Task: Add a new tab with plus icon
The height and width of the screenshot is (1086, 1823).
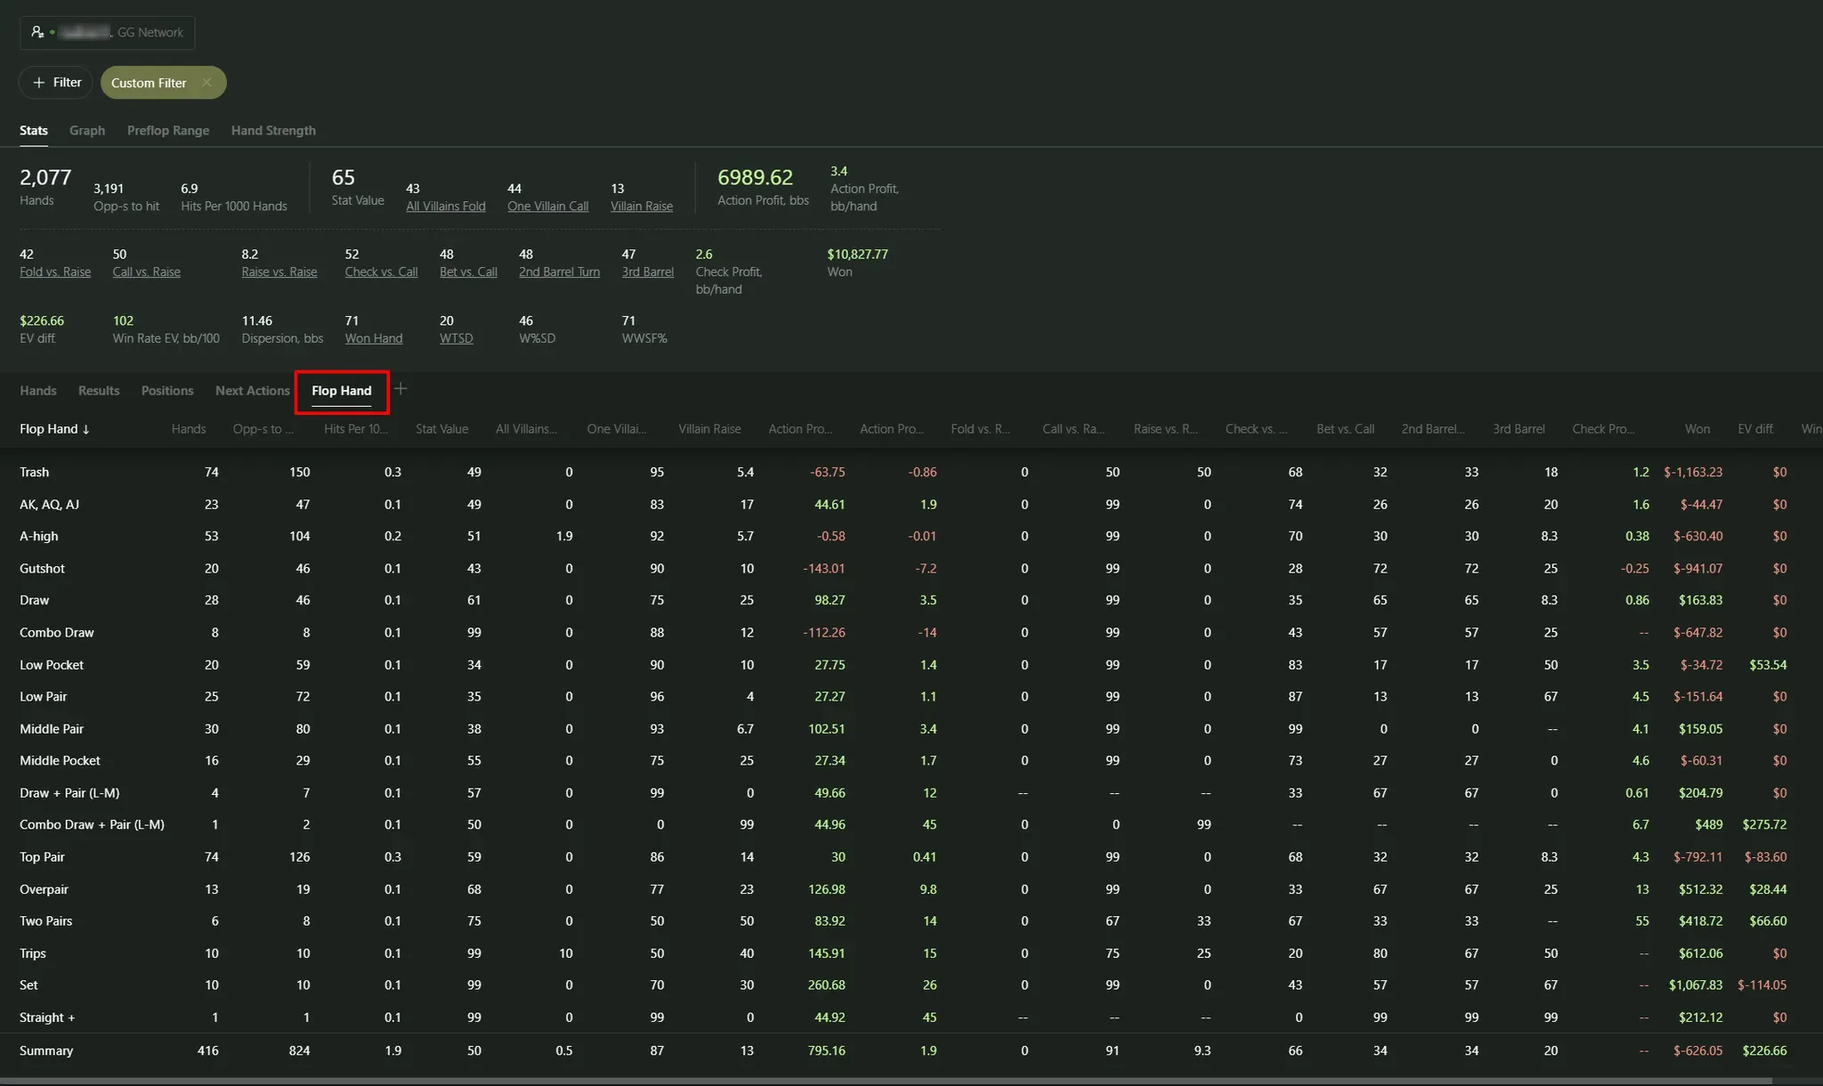Action: click(x=401, y=389)
